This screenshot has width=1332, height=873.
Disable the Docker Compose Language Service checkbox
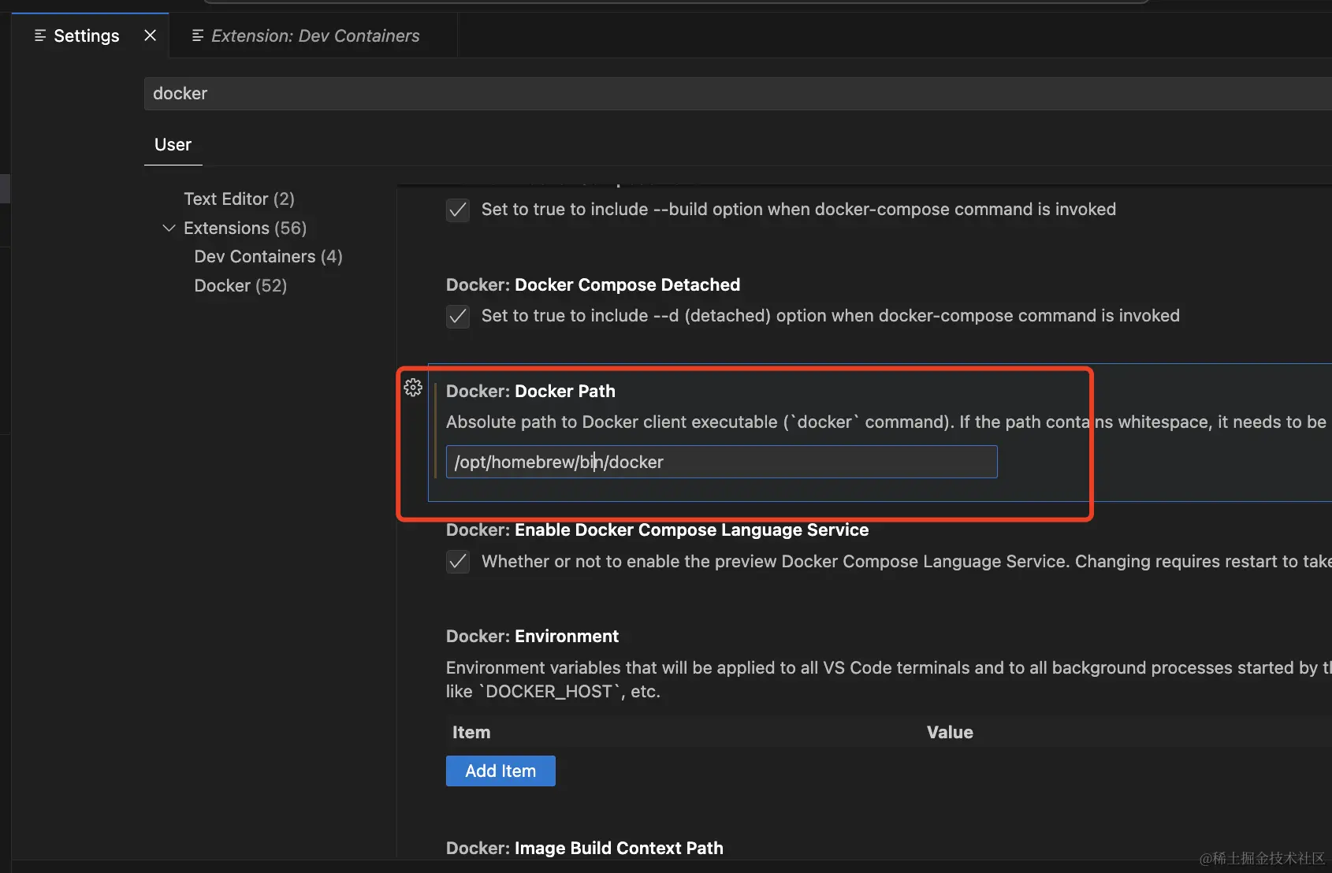(458, 562)
